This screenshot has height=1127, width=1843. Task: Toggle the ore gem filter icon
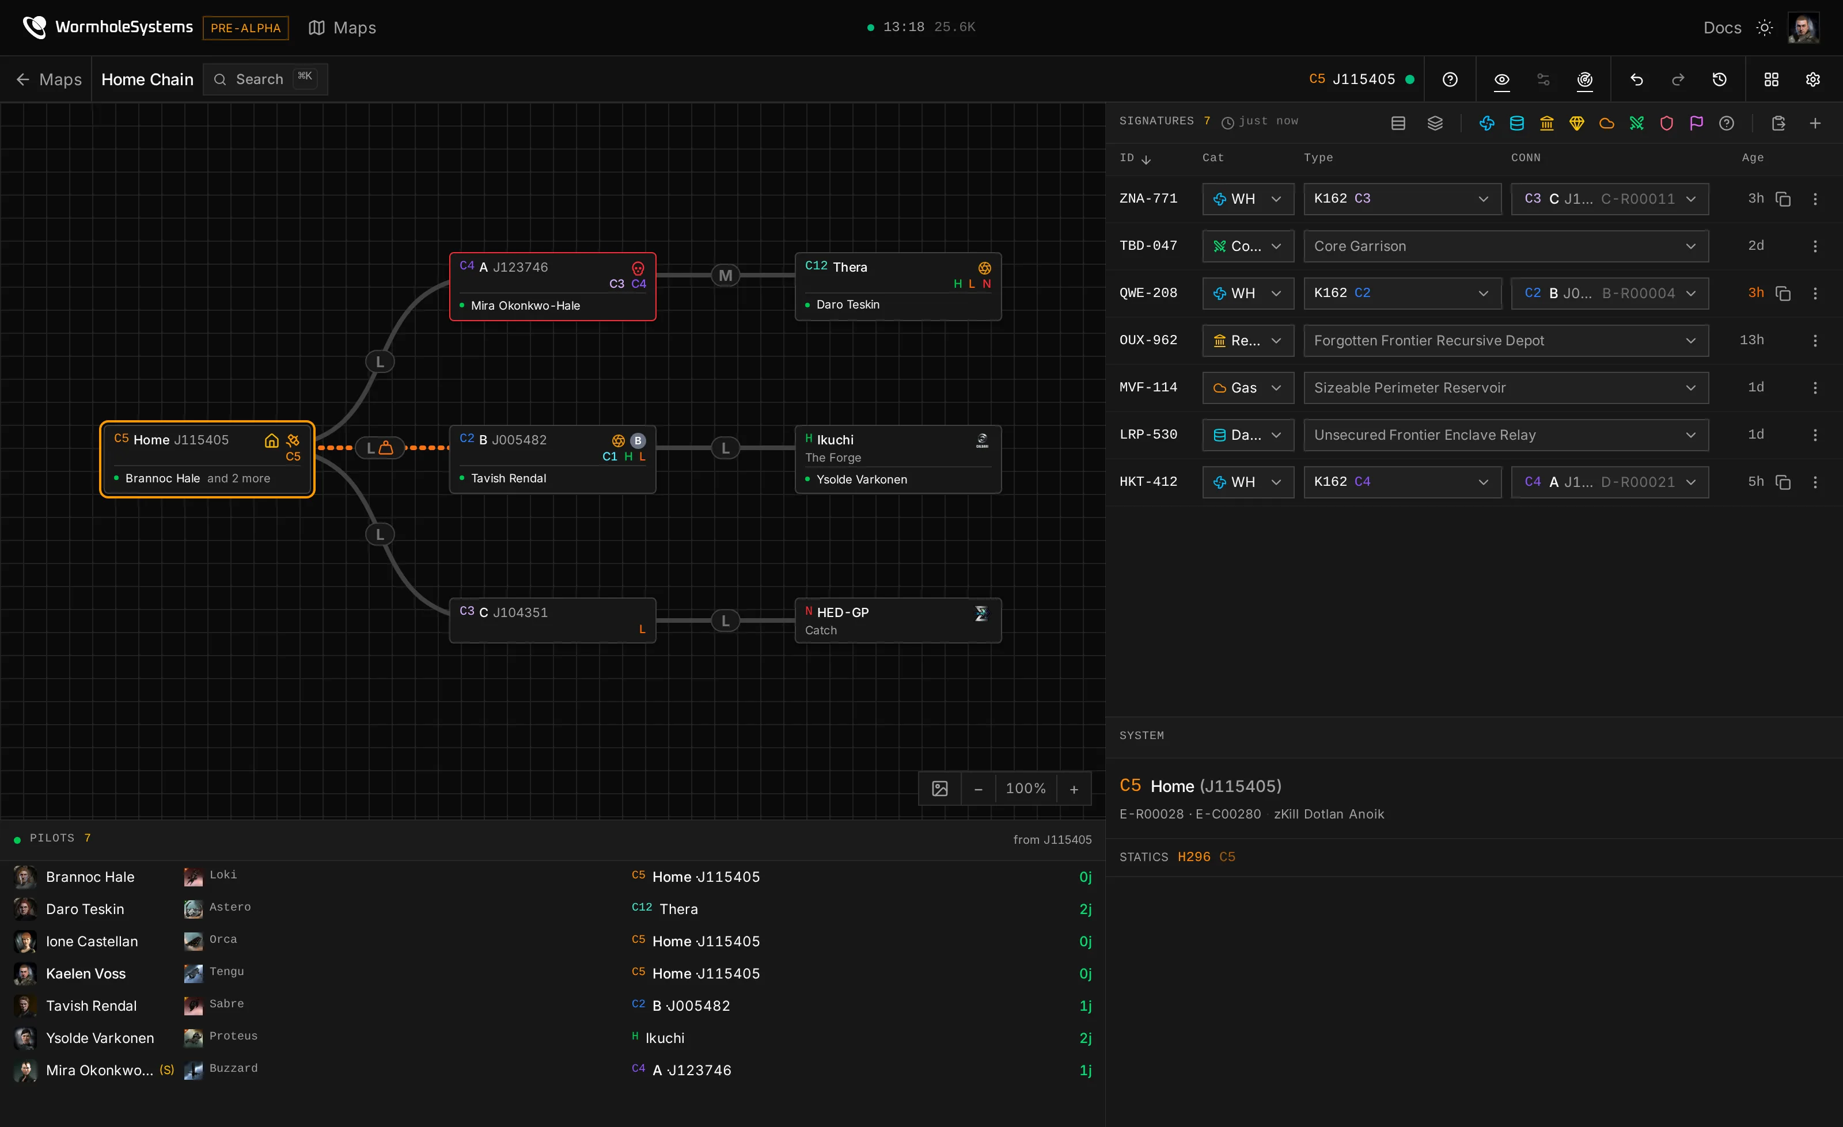click(x=1577, y=123)
